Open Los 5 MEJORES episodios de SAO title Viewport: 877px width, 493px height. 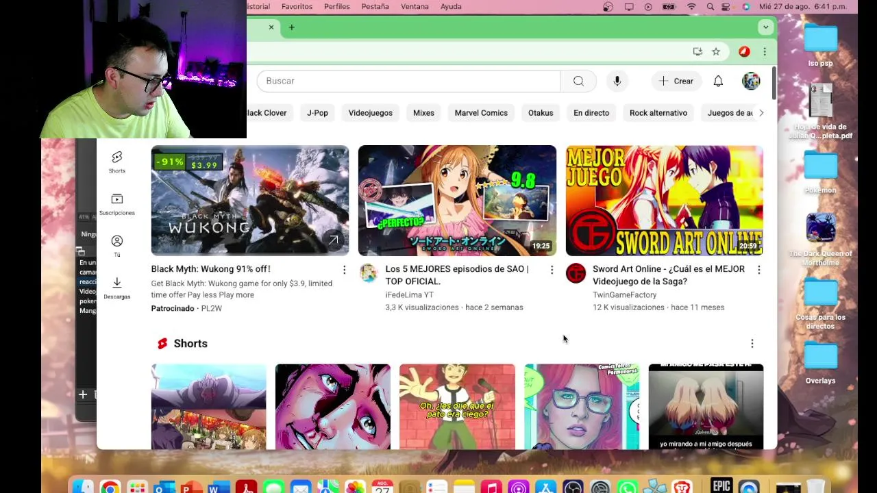tap(457, 275)
